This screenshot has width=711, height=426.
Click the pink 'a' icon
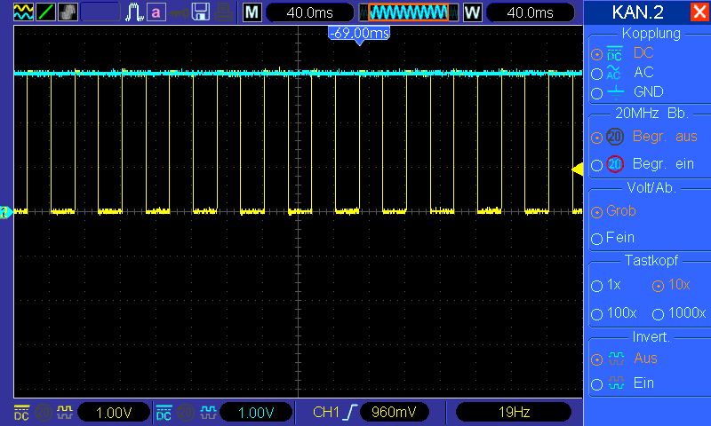(x=156, y=12)
